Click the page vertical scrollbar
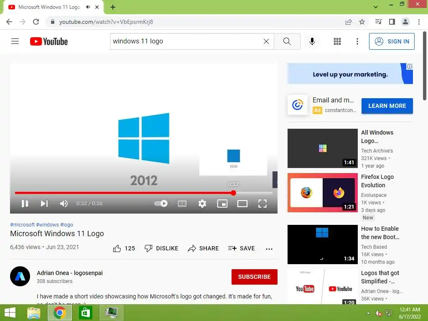Screen dimensions: 428x321 pos(425,66)
